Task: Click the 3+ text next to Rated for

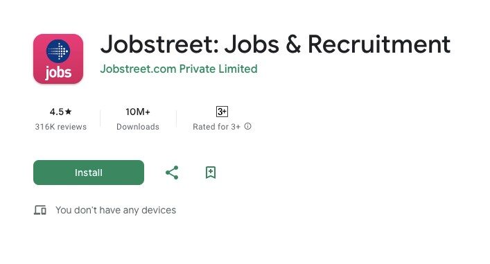Action: click(x=236, y=127)
